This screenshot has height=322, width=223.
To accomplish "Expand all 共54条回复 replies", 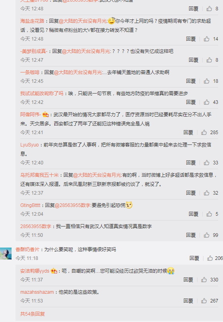I will [x=32, y=314].
